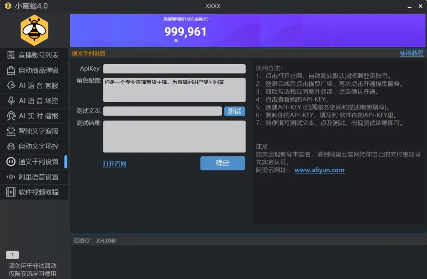Switch to the AI 语音场控 section
Viewport: 427px width, 279px height.
pos(34,101)
